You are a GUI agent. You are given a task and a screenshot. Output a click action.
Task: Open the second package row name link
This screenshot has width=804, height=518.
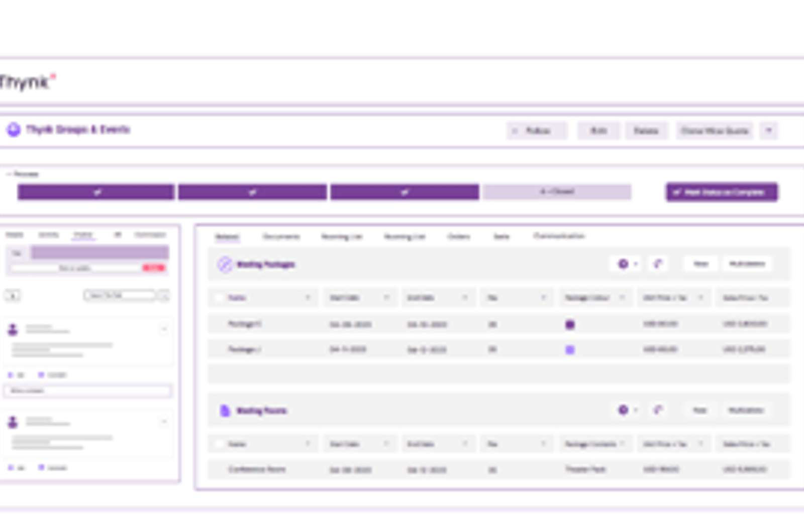click(x=245, y=349)
